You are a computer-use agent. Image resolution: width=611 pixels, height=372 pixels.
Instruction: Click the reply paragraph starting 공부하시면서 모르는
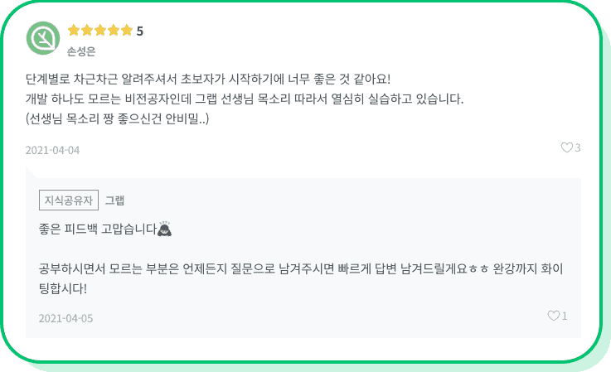point(301,278)
